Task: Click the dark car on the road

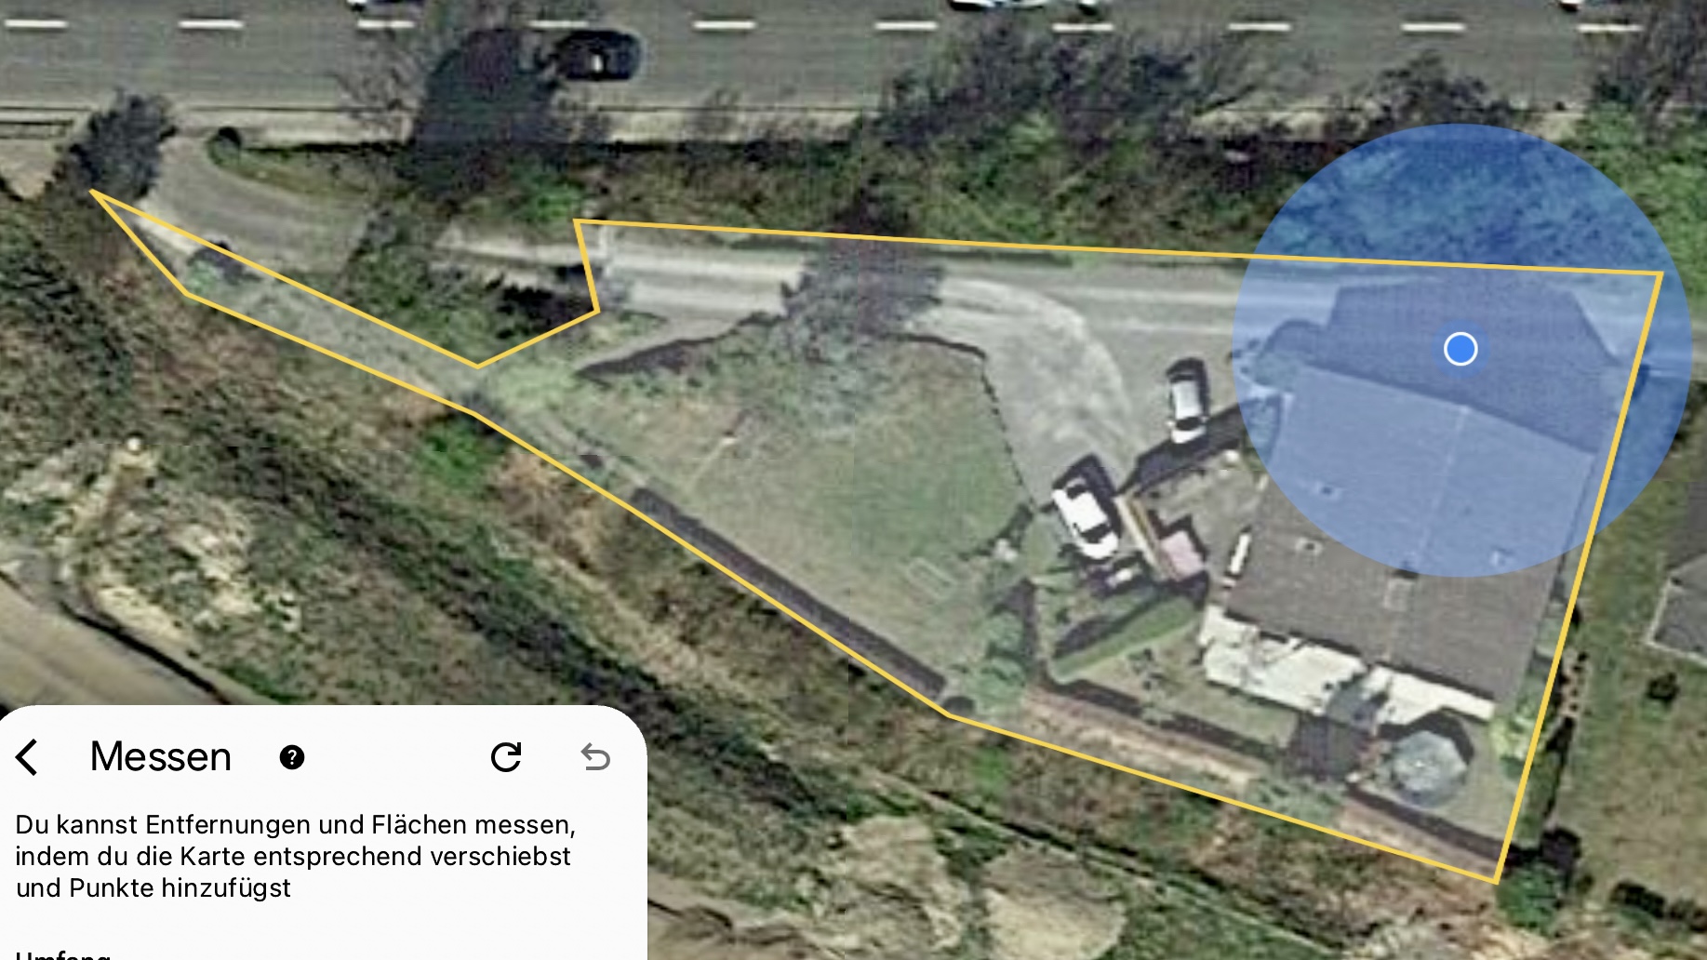Action: pyautogui.click(x=595, y=56)
